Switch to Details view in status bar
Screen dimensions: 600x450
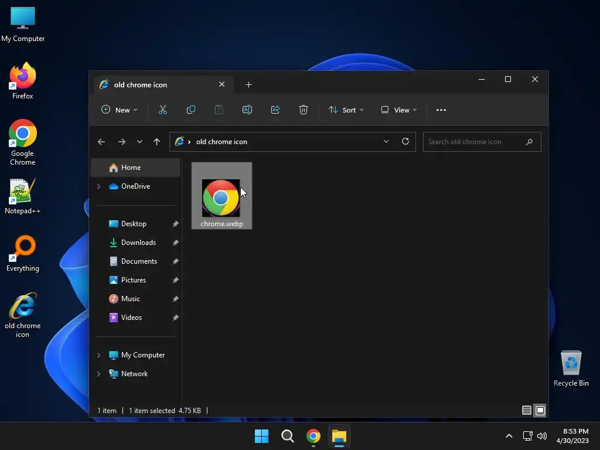pos(527,410)
